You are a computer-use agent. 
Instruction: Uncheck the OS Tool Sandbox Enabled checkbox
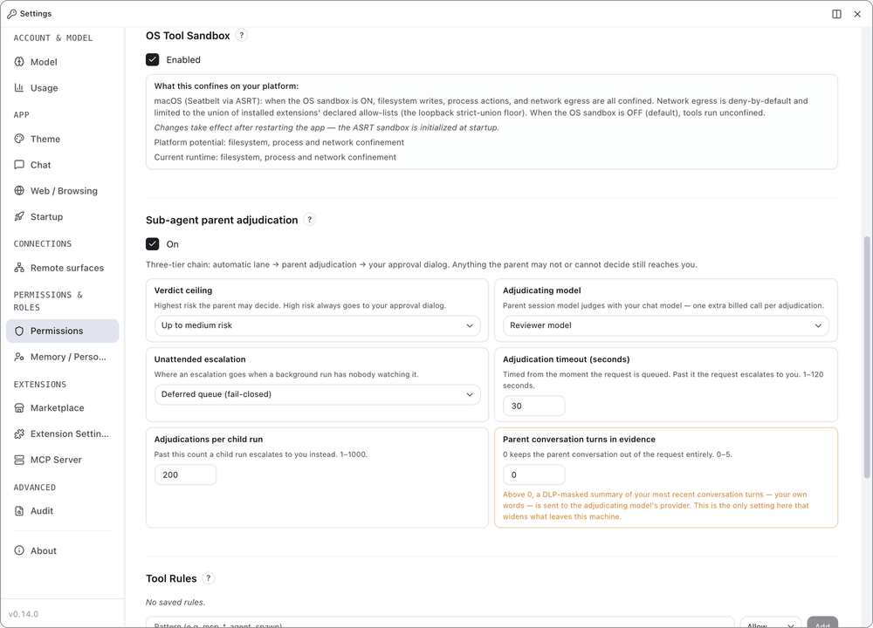point(153,59)
